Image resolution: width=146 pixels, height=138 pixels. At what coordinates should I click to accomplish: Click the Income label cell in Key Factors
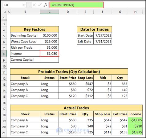[25, 54]
